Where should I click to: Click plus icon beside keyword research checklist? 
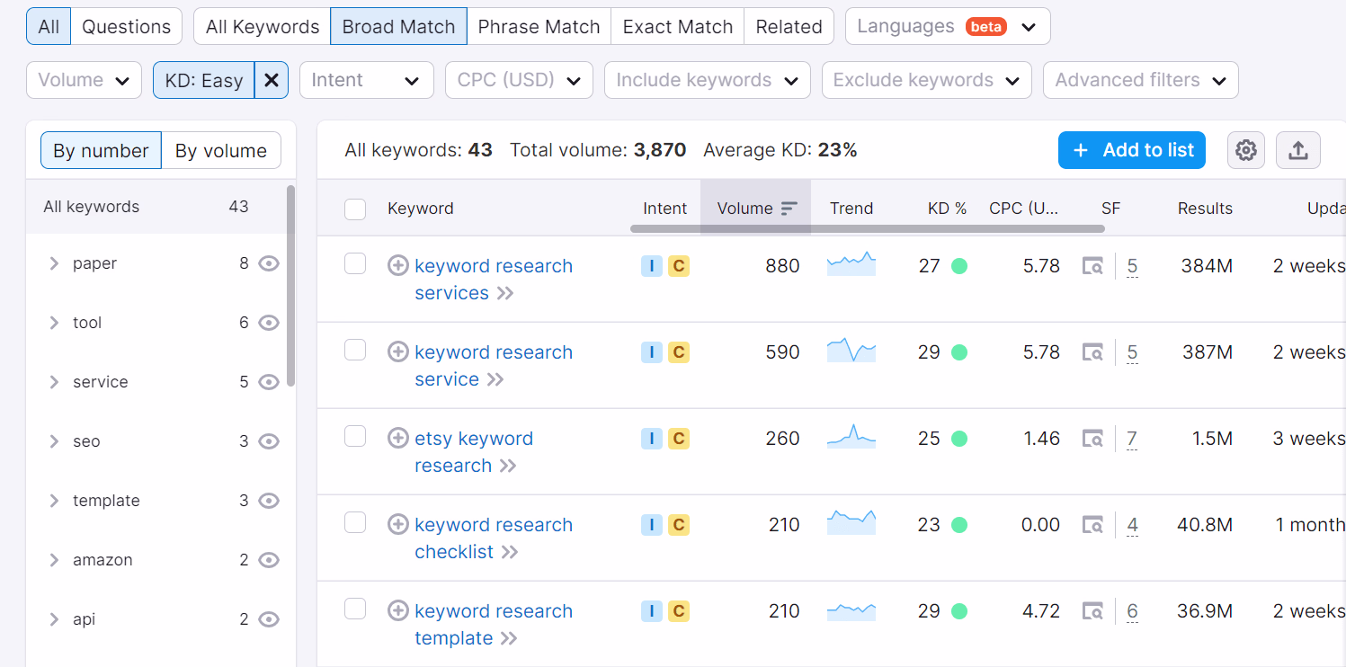397,524
